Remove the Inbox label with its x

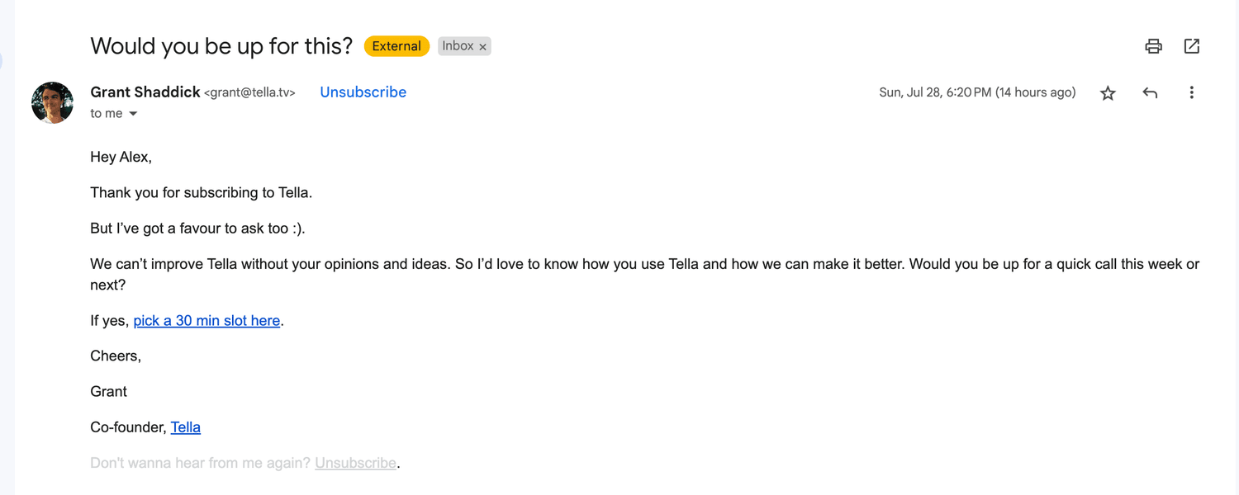point(483,47)
